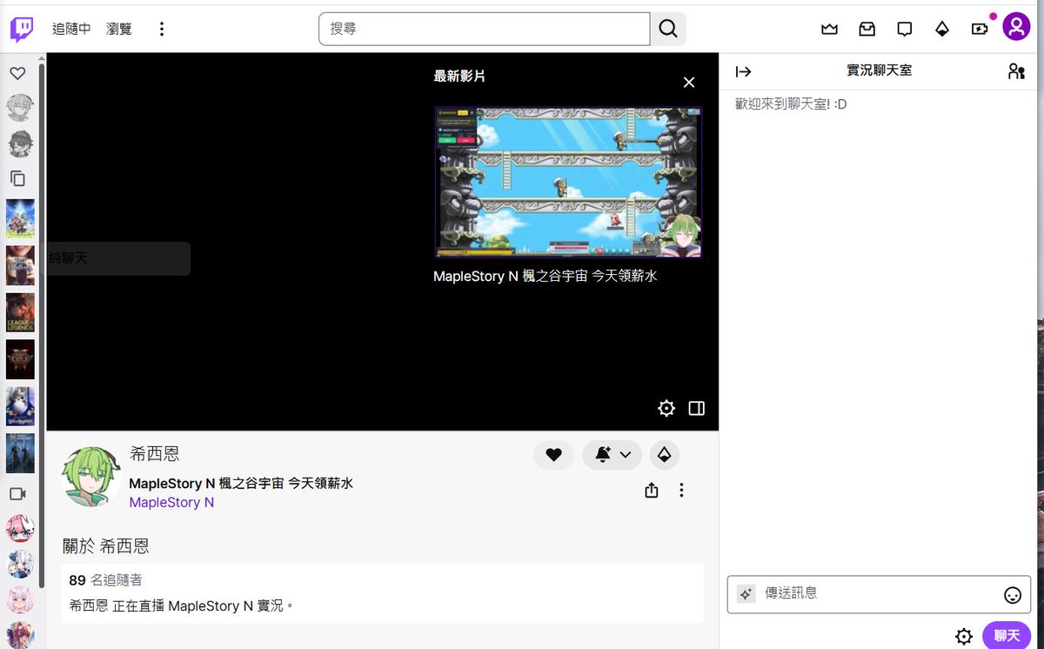Viewport: 1044px width, 649px height.
Task: Open first gray-haired avatar in sidebar
Action: point(20,108)
